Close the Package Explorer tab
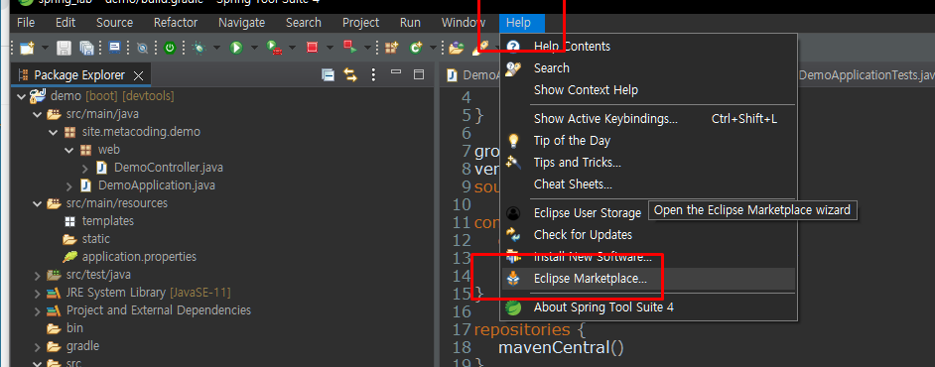This screenshot has height=367, width=935. (138, 75)
